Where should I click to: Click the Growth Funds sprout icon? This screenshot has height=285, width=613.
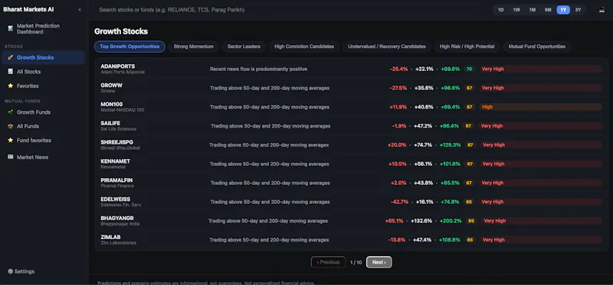pos(10,112)
